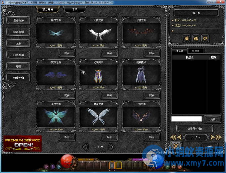This screenshot has height=173, width=226.
Task: Click the 积分 balance value 652,835,072
Action: pyautogui.click(x=189, y=20)
